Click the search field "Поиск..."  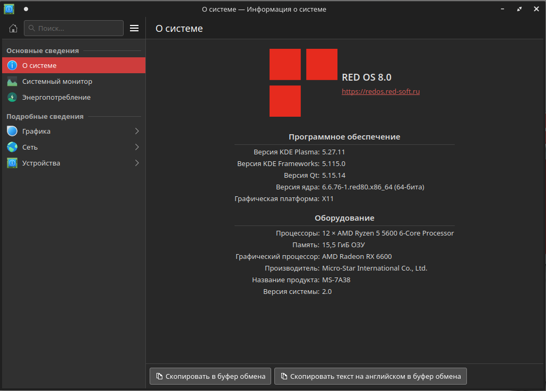tap(74, 28)
